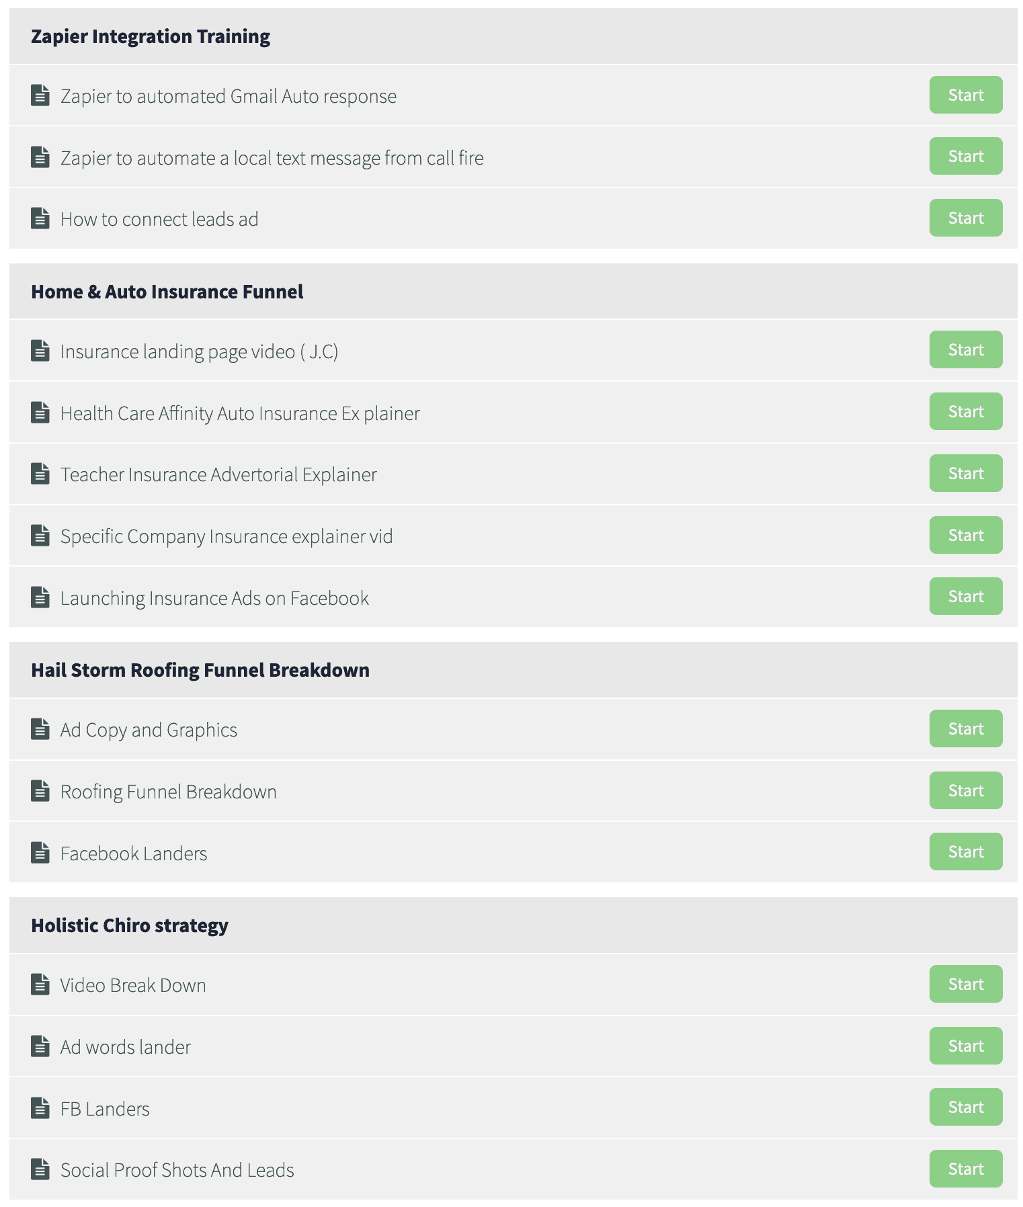Select Hail Storm Roofing Funnel Breakdown header
The height and width of the screenshot is (1207, 1023).
[x=514, y=670]
